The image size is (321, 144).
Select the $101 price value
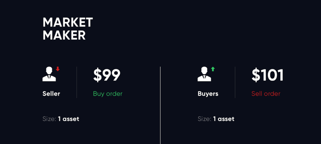click(x=267, y=75)
